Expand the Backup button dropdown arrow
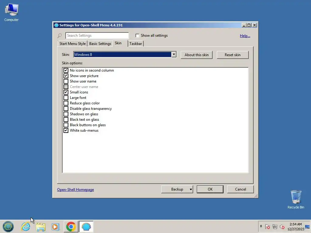 click(x=191, y=189)
